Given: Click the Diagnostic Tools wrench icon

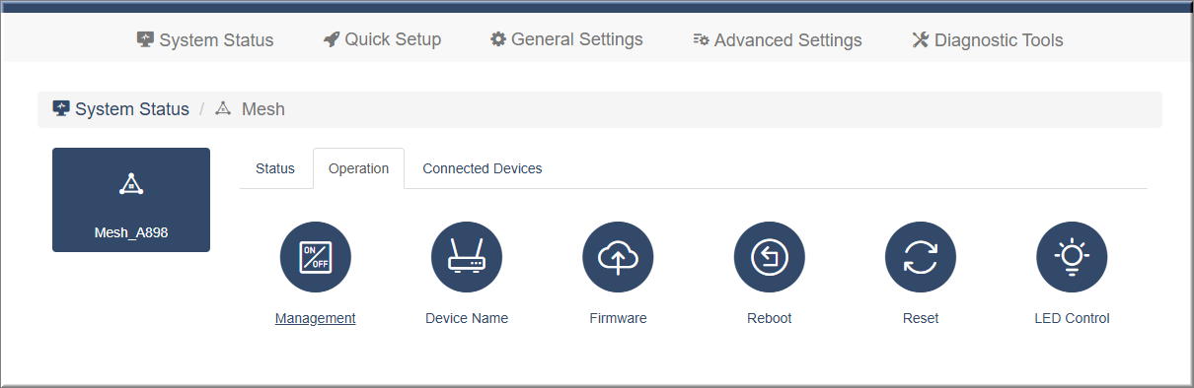Looking at the screenshot, I should click(921, 40).
